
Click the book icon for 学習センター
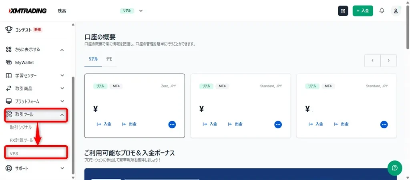coord(9,76)
